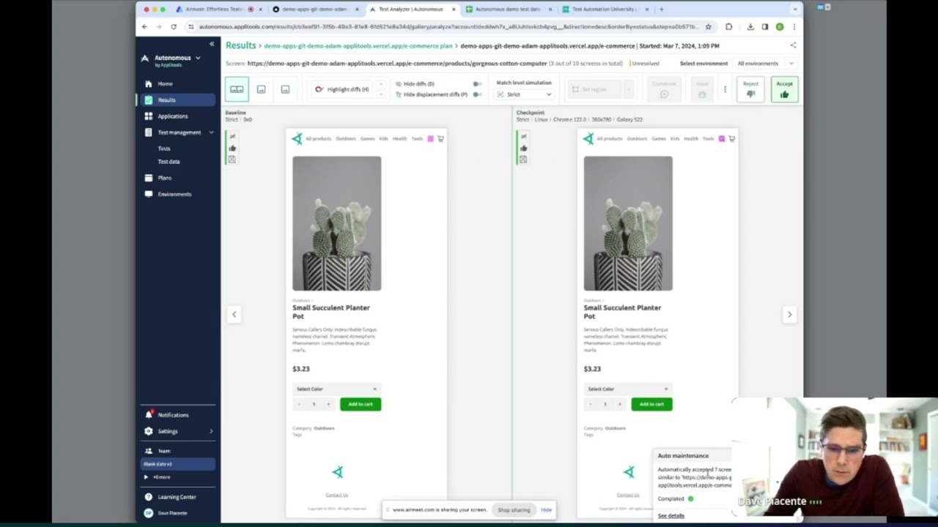Click the Issue bug button
Screen dimensions: 938x527
coord(702,89)
